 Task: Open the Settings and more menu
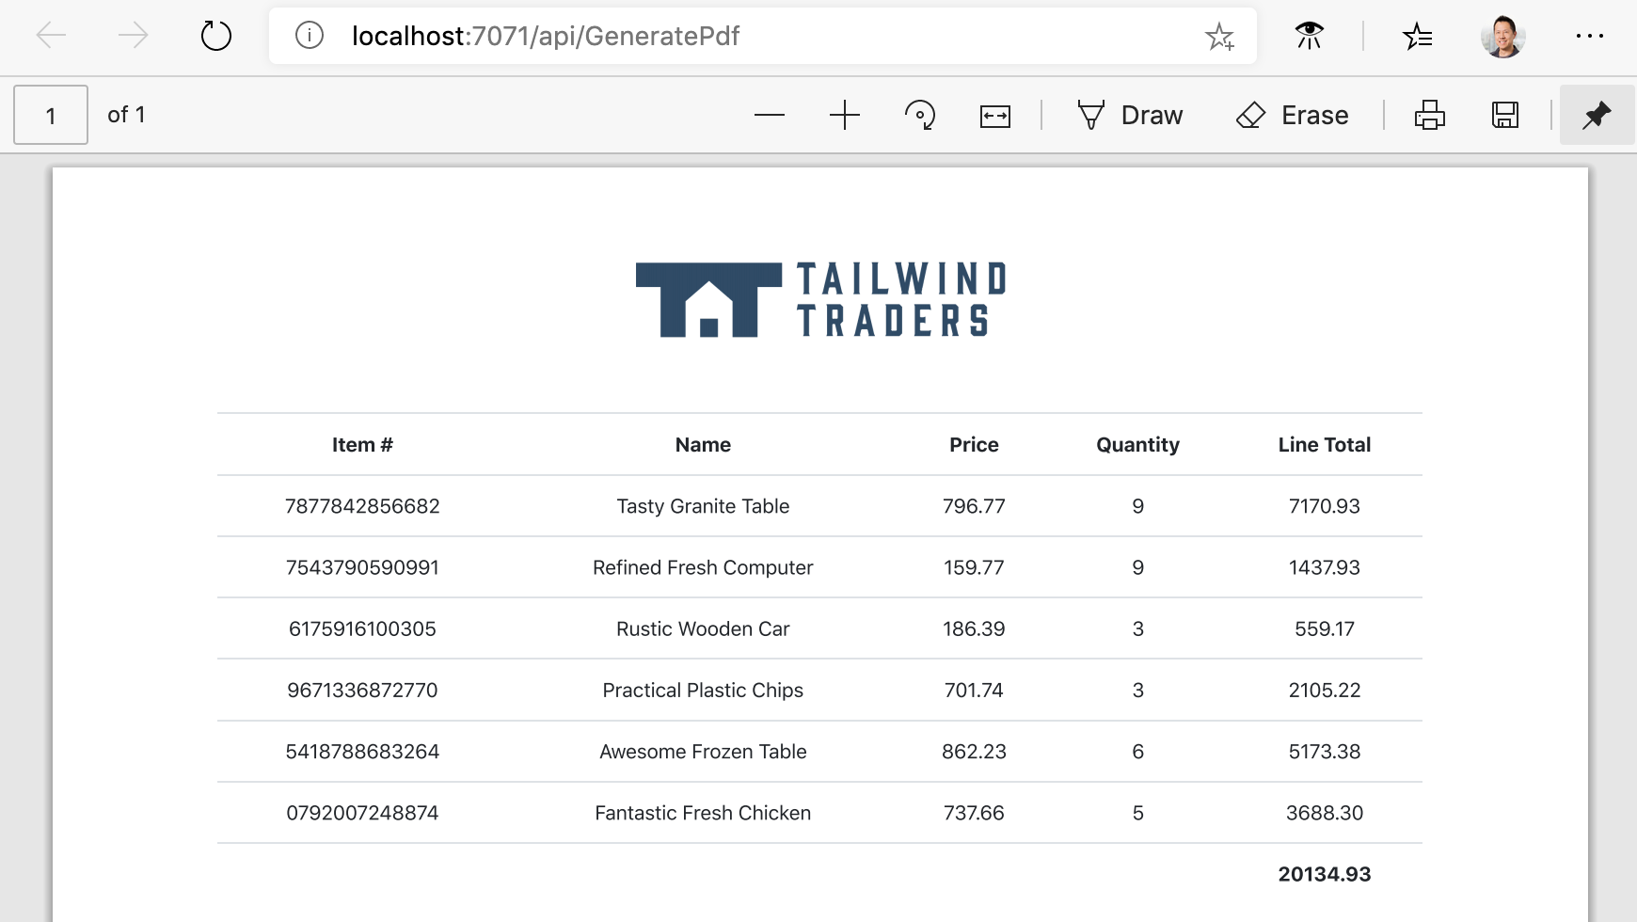coord(1589,36)
